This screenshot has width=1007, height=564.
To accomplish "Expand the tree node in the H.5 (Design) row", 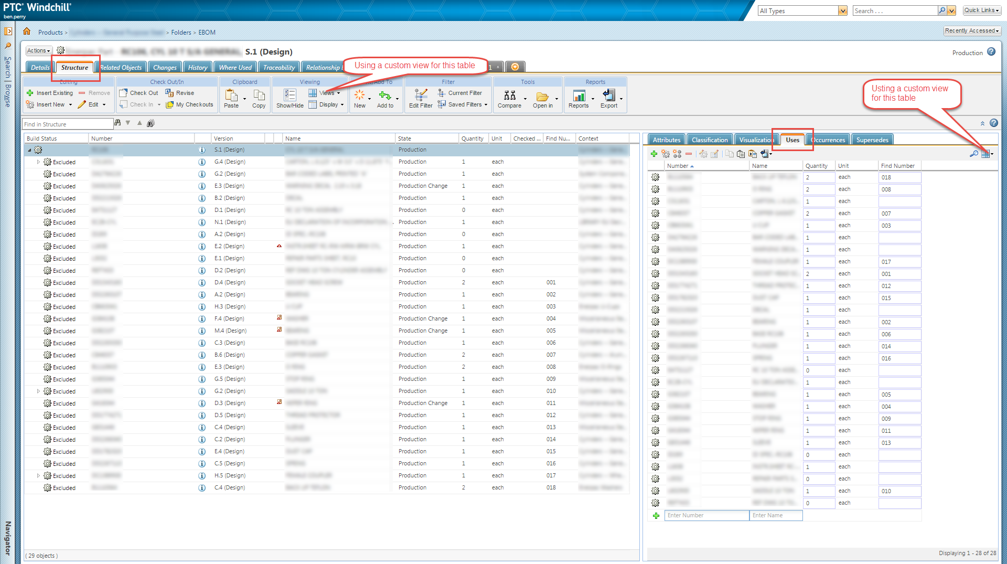I will pyautogui.click(x=38, y=475).
